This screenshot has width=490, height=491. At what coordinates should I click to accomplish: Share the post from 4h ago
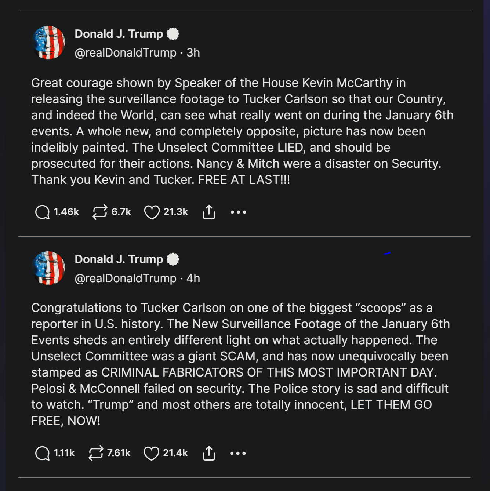tap(209, 453)
